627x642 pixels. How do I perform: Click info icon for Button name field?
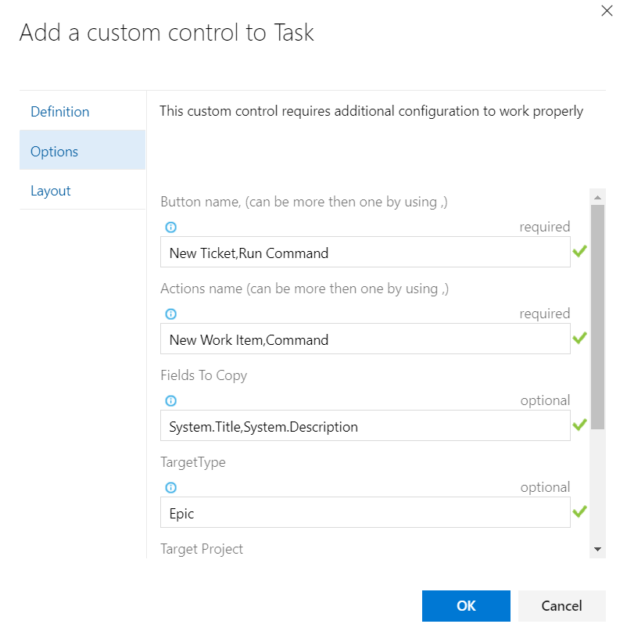click(171, 228)
